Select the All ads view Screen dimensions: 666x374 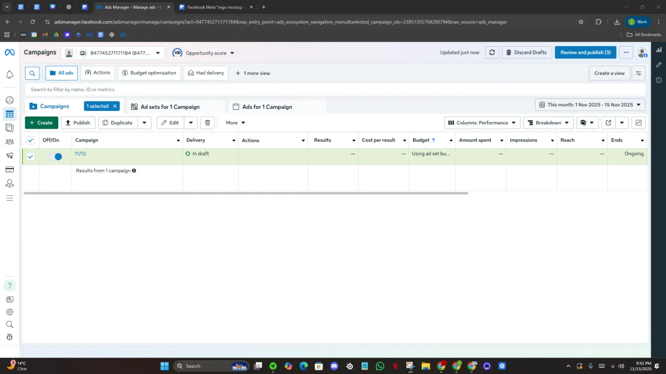[x=62, y=73]
